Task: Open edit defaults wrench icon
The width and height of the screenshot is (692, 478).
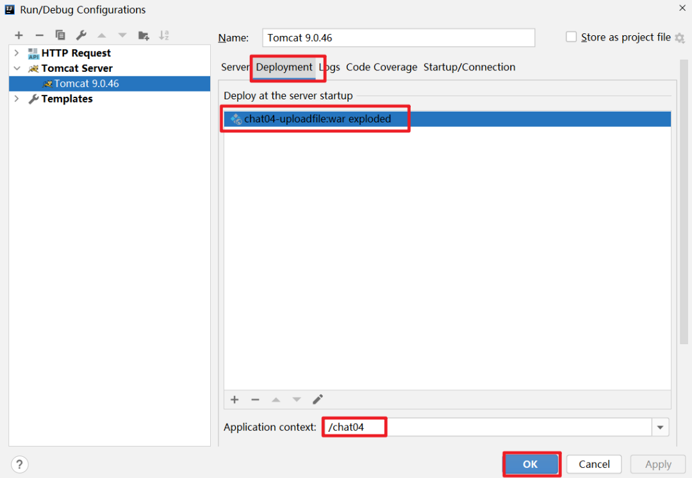Action: [x=81, y=35]
